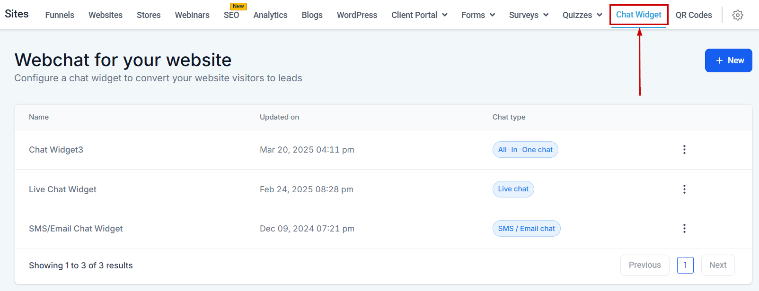Open the Funnels tab

coord(60,15)
